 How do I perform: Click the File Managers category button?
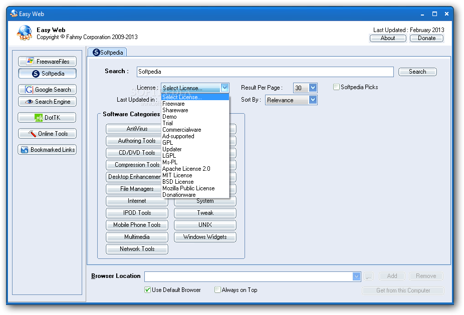point(134,189)
